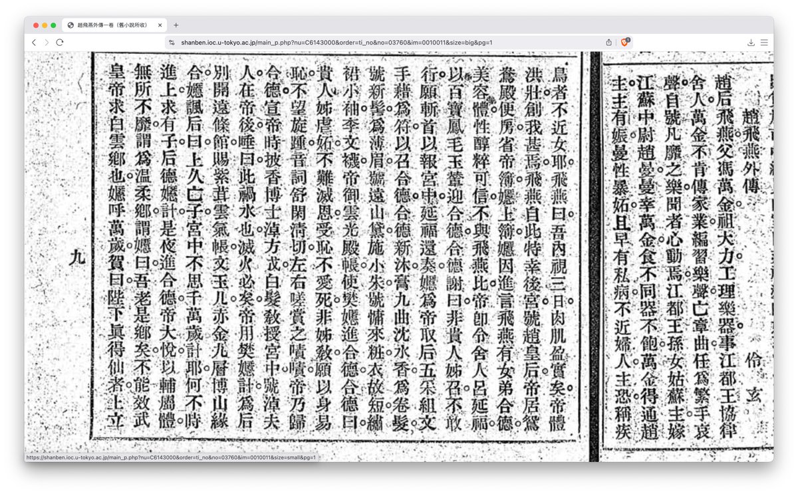798x494 pixels.
Task: Click the scanned page image to shrink
Action: tap(399, 257)
